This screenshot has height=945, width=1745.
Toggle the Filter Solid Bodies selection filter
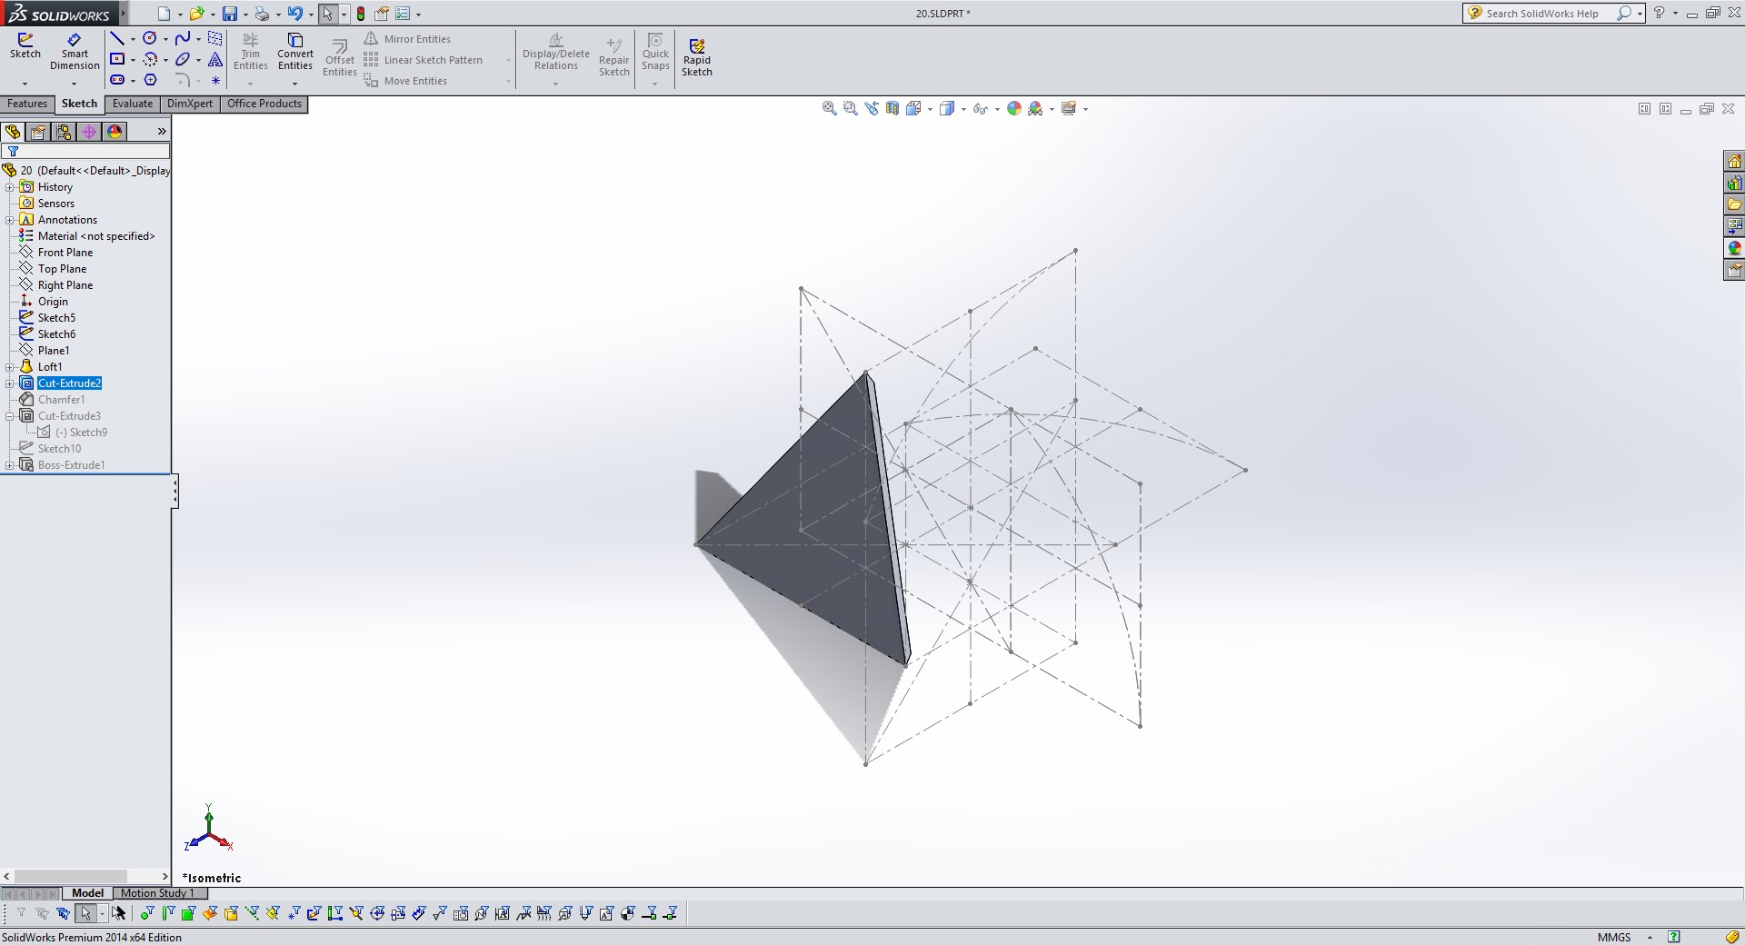pyautogui.click(x=231, y=913)
